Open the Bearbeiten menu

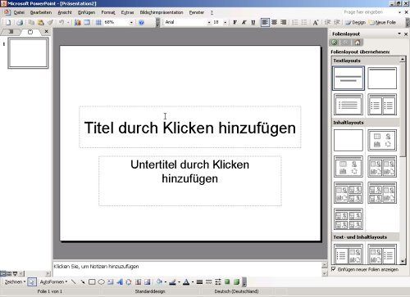41,12
